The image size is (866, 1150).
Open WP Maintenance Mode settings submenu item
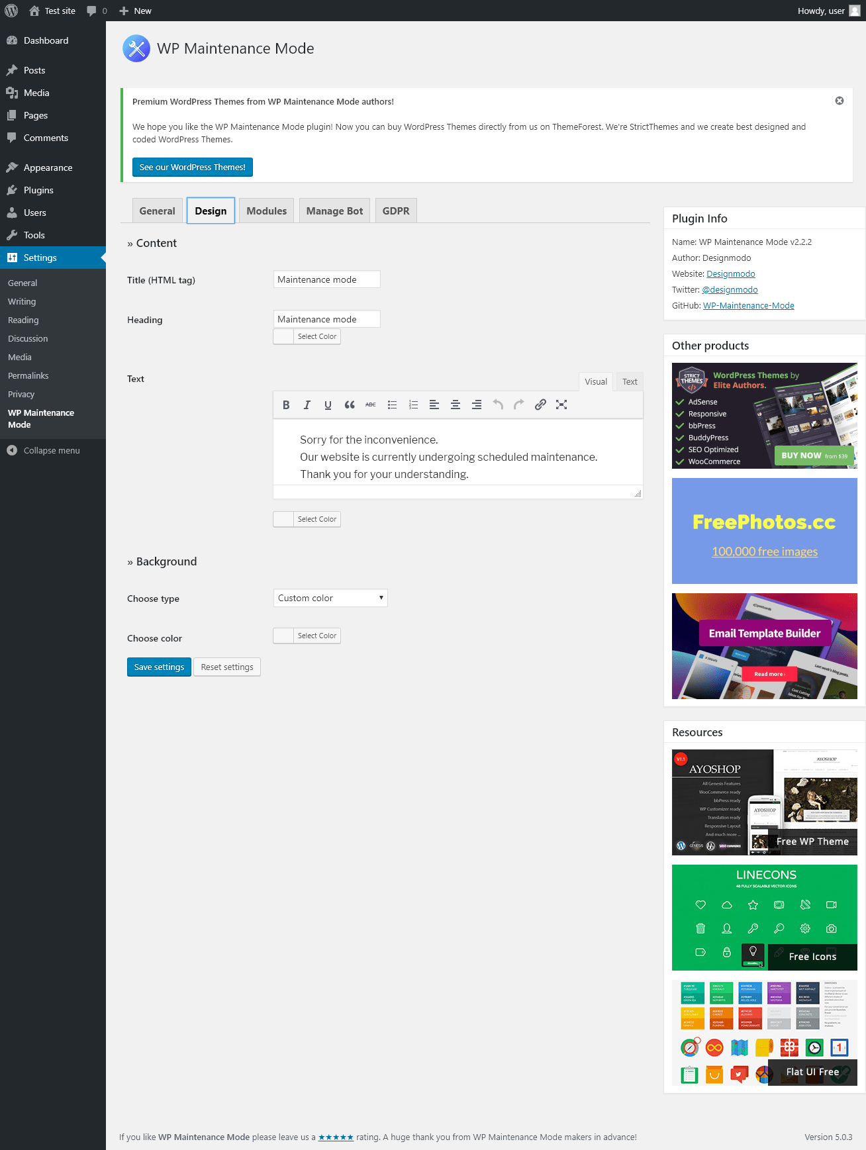click(41, 418)
